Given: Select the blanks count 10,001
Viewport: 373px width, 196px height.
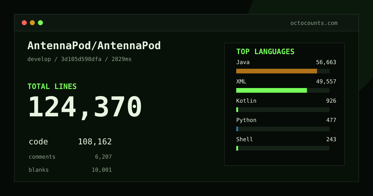Looking at the screenshot, I should 102,170.
